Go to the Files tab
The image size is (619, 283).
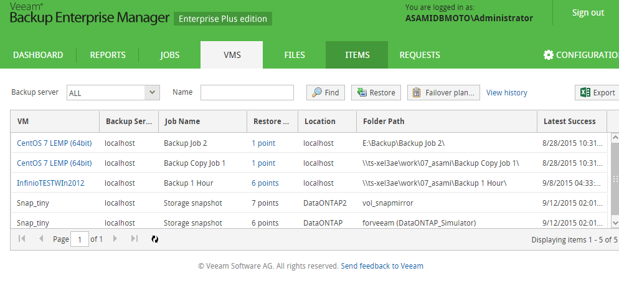295,55
